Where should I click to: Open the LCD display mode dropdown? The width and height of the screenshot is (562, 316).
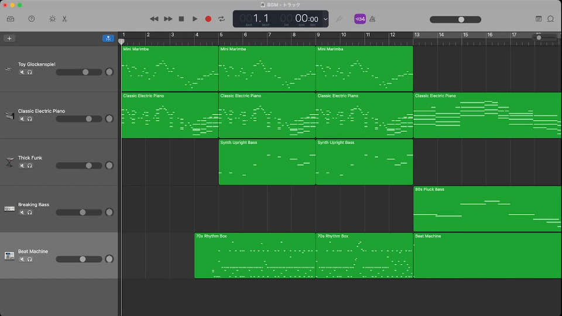coord(325,19)
